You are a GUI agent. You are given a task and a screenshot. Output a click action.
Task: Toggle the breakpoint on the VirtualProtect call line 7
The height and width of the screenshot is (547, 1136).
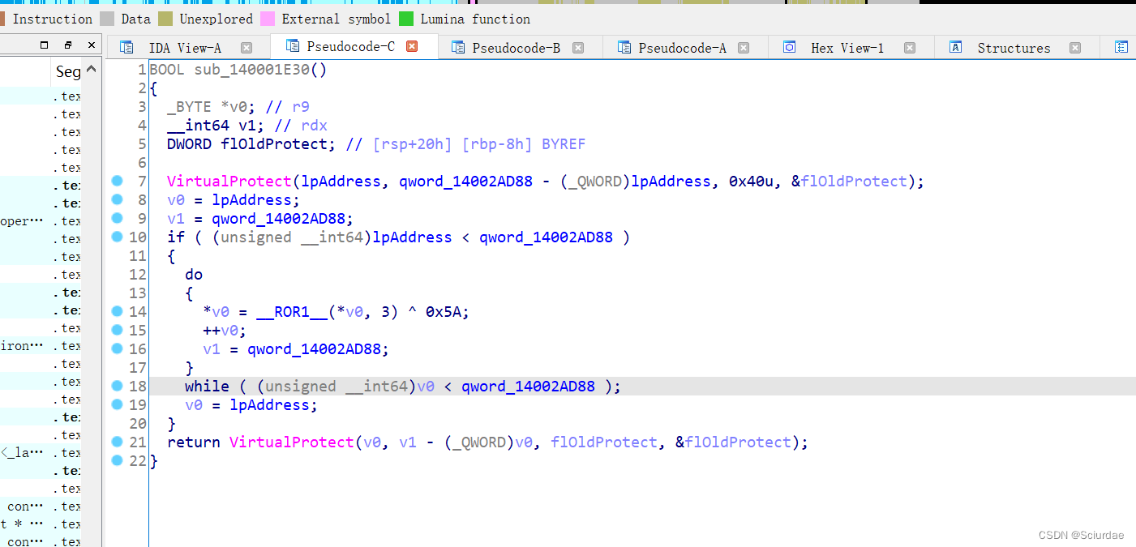pos(118,181)
